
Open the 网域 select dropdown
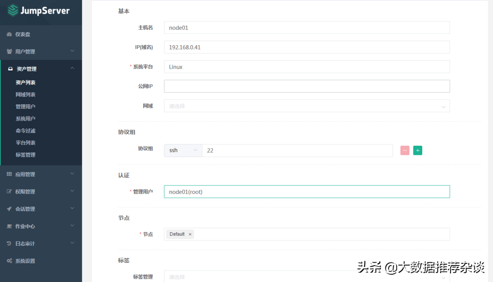pos(307,106)
